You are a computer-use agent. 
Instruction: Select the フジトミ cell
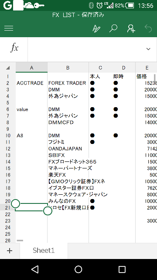[68, 142]
